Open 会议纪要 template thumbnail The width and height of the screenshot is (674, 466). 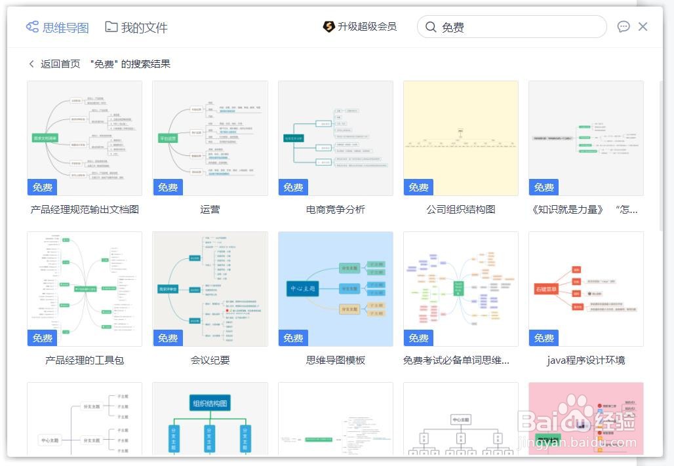pyautogui.click(x=210, y=289)
